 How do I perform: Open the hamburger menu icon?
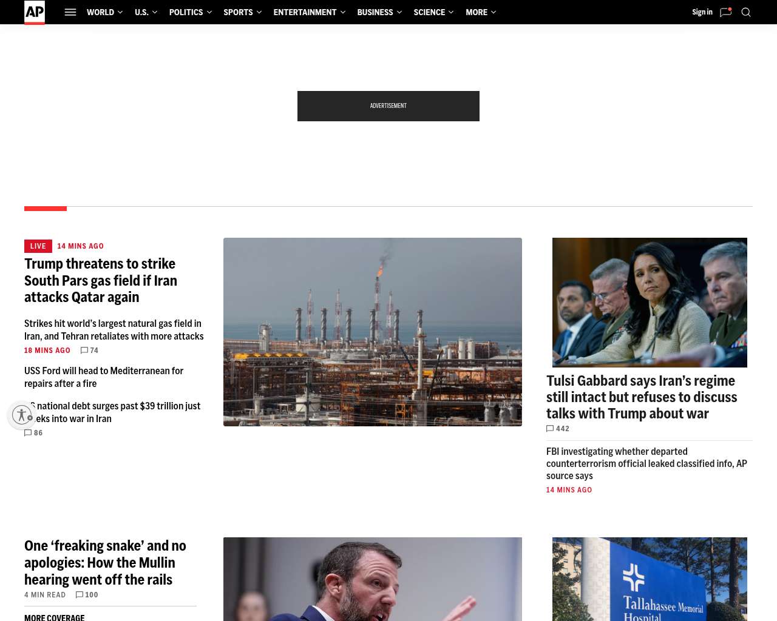[70, 12]
